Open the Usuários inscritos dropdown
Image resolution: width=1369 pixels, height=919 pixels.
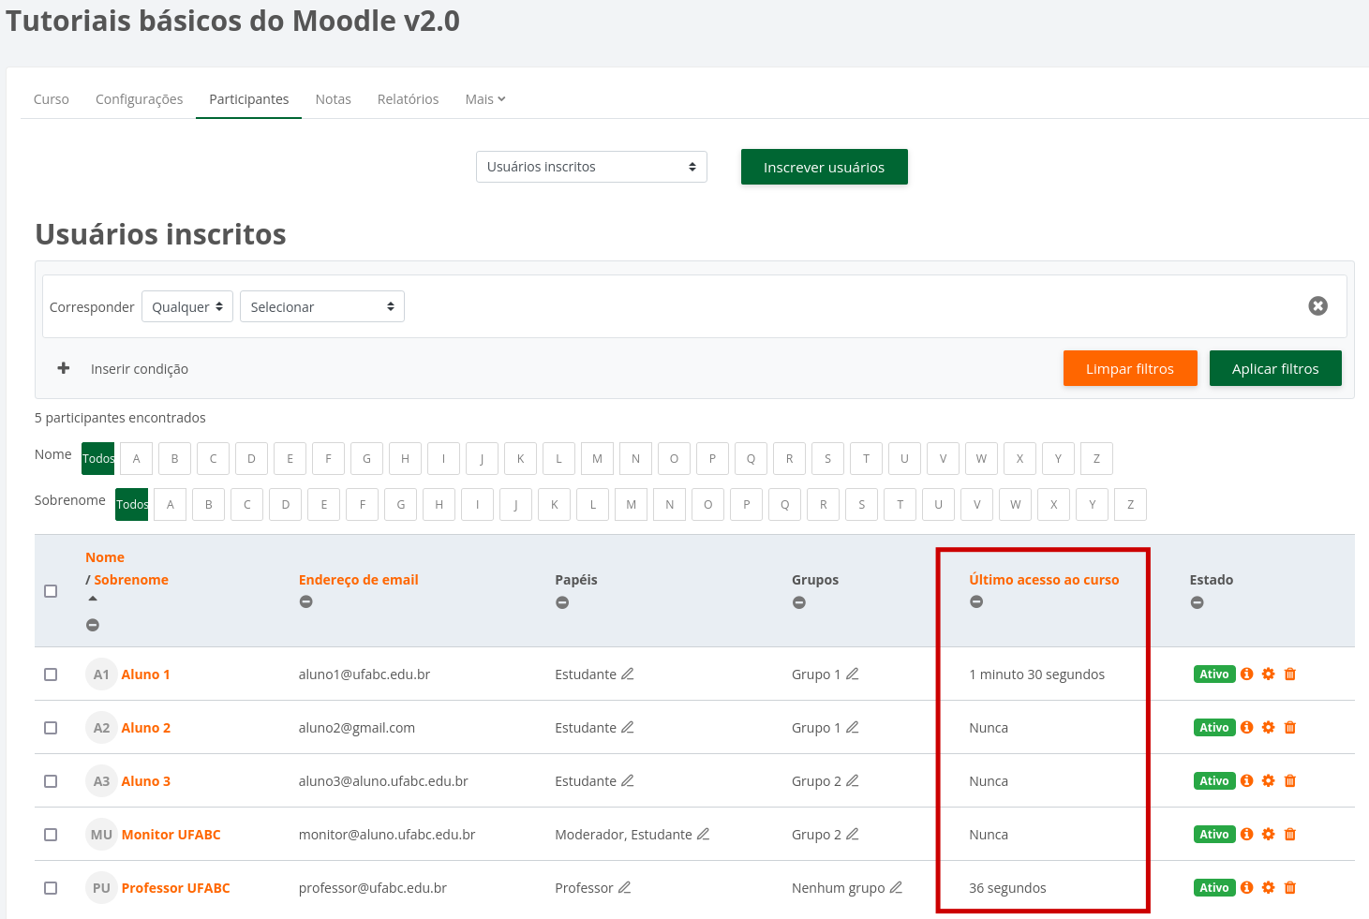(591, 167)
